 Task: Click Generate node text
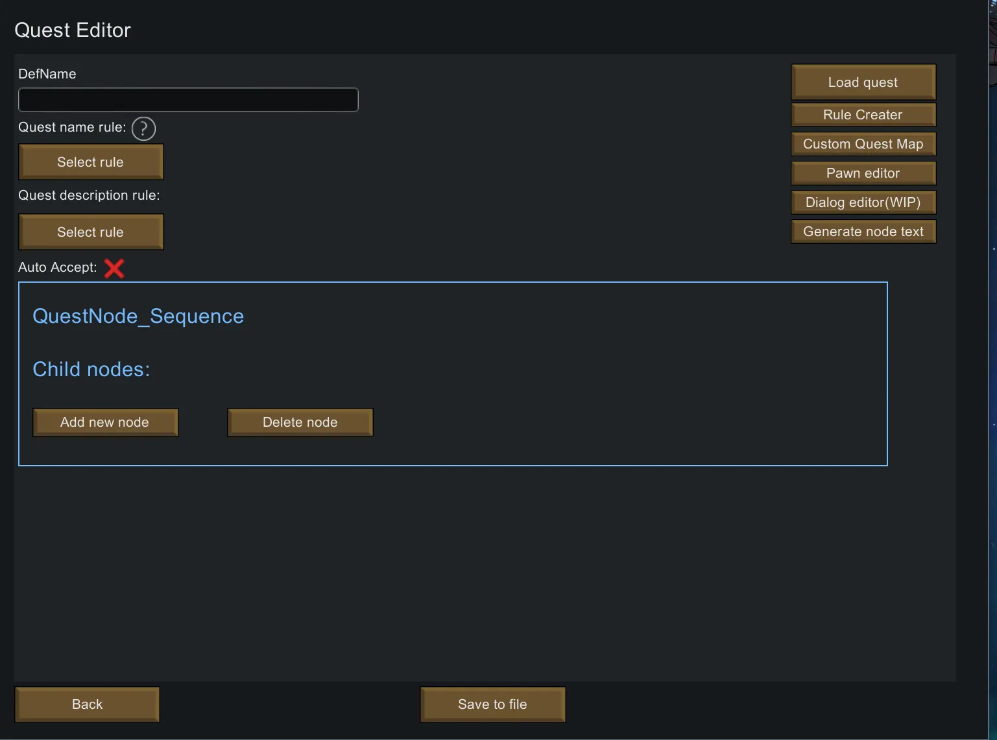(863, 232)
